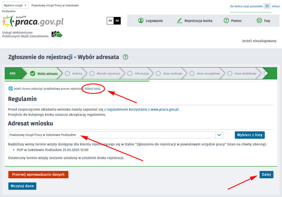
Task: Open help icon beside page title
Action: click(x=125, y=57)
